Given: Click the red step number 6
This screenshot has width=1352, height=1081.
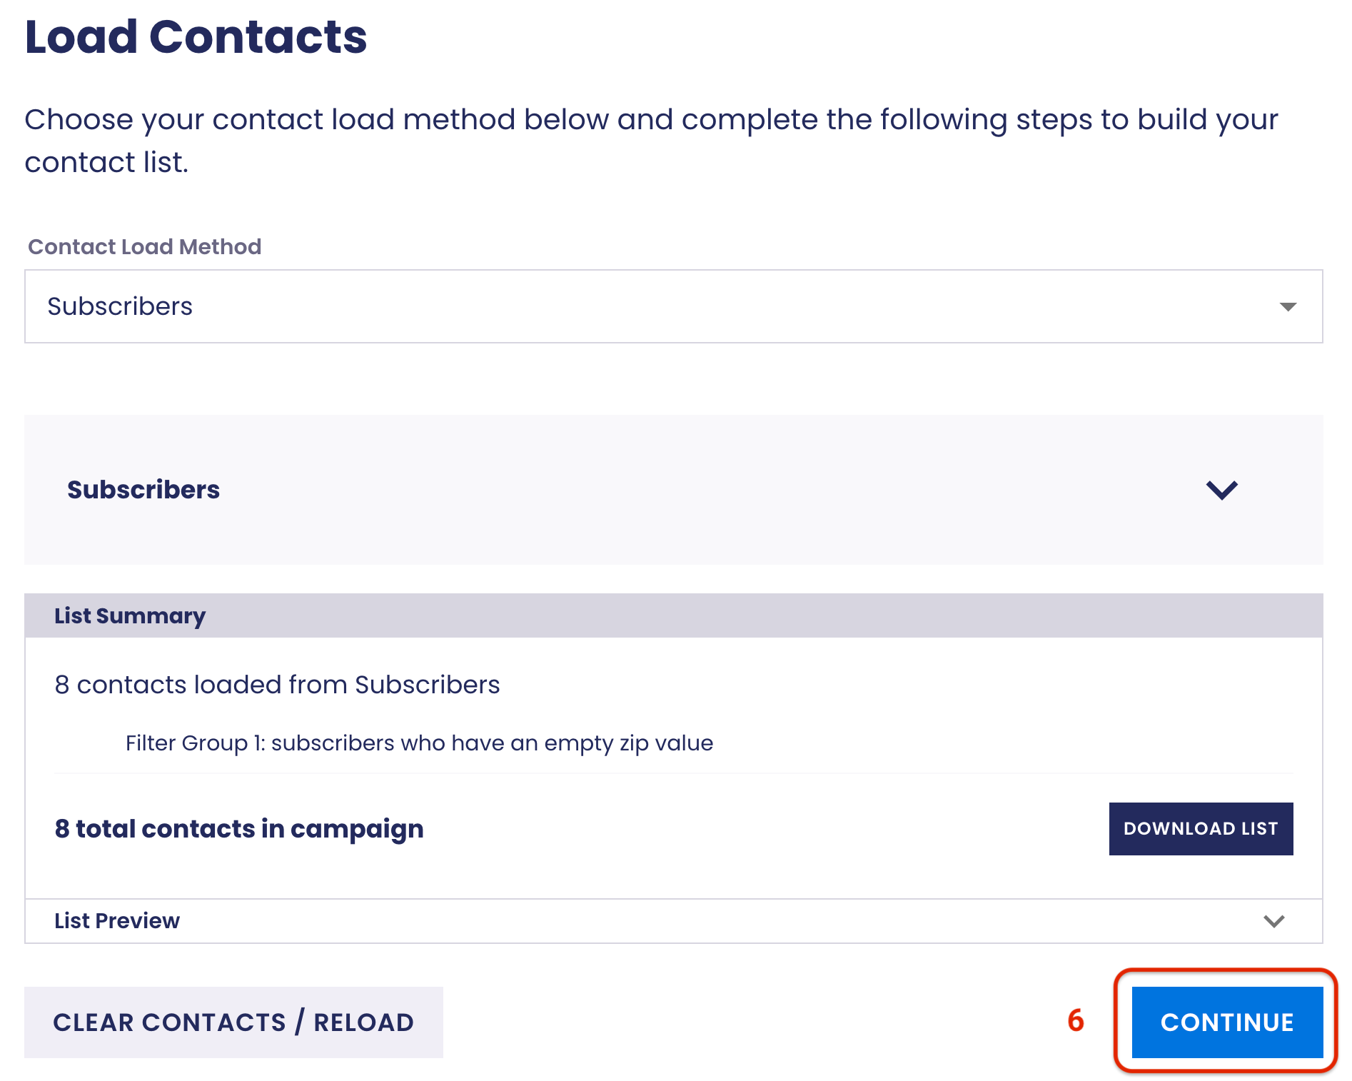Looking at the screenshot, I should click(1075, 1021).
